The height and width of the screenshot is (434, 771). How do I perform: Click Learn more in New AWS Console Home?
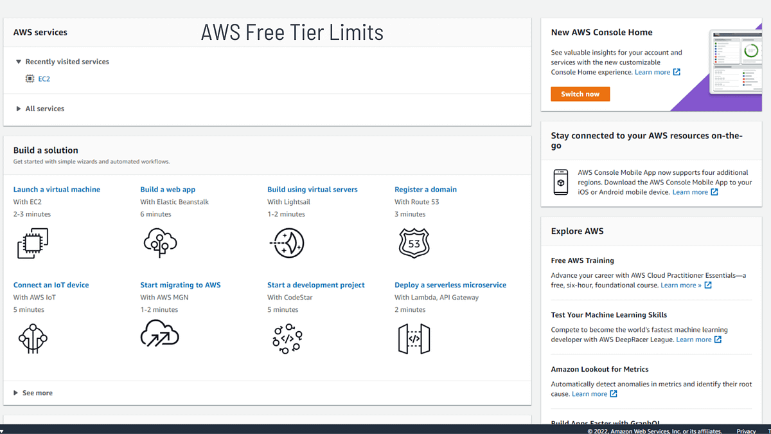[x=652, y=72]
